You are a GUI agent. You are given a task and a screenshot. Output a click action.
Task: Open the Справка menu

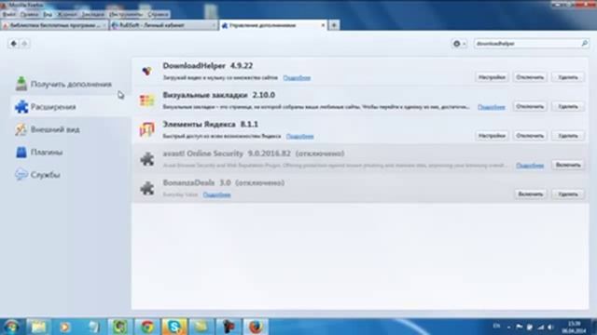pyautogui.click(x=158, y=15)
